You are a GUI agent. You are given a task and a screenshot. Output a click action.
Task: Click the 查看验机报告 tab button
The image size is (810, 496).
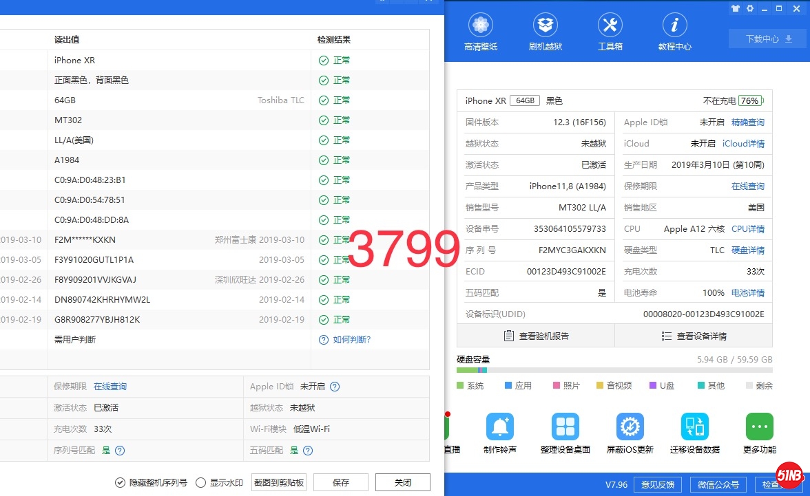tap(536, 336)
